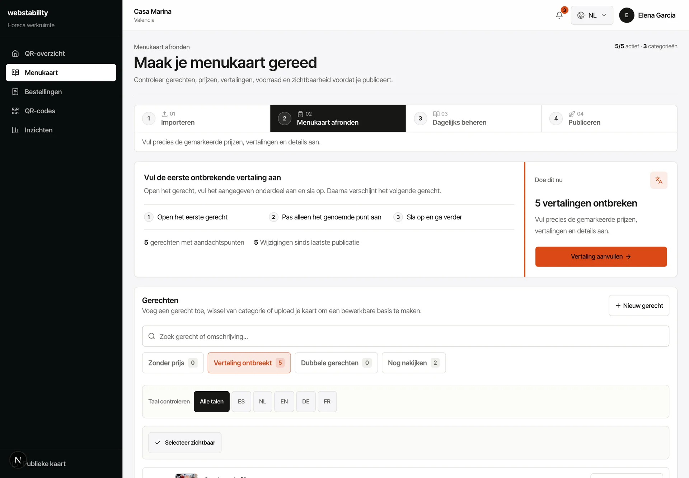This screenshot has height=478, width=689.
Task: Click the Vertaling aanvullen button
Action: (601, 256)
